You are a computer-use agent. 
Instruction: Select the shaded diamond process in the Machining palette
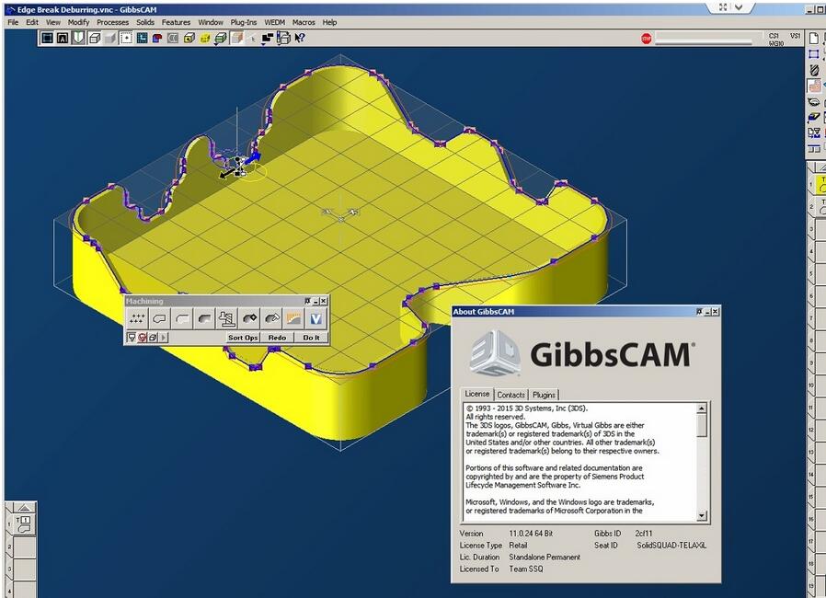coord(249,318)
